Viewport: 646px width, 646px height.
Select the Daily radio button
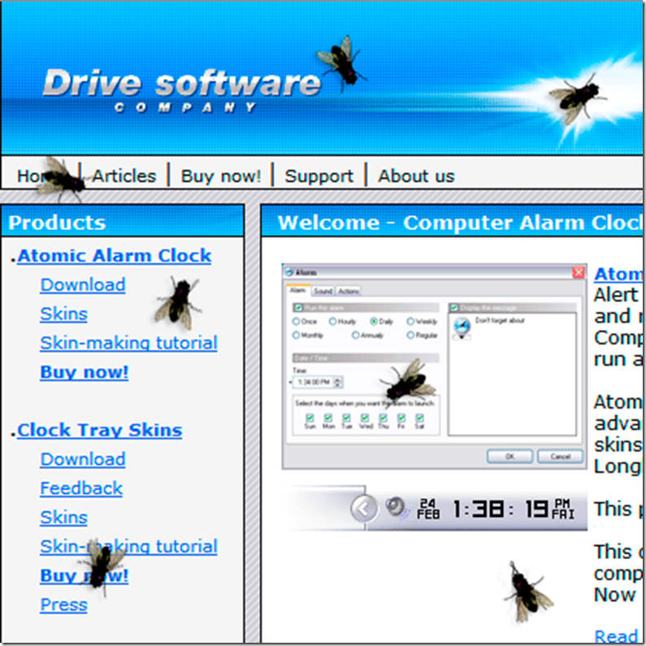374,321
